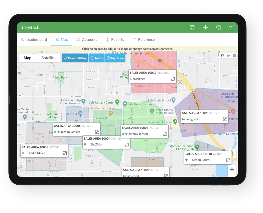Click the Briostack logo text

click(30, 27)
